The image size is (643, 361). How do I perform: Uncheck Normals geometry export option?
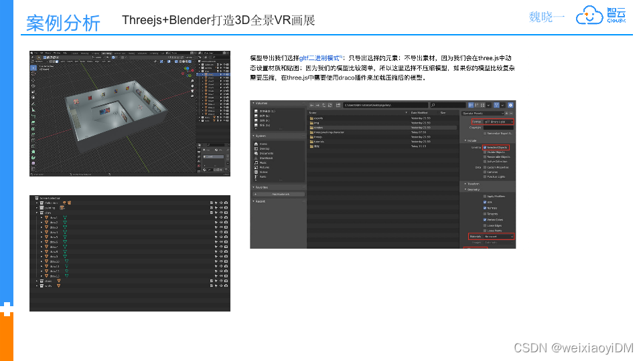tap(485, 208)
